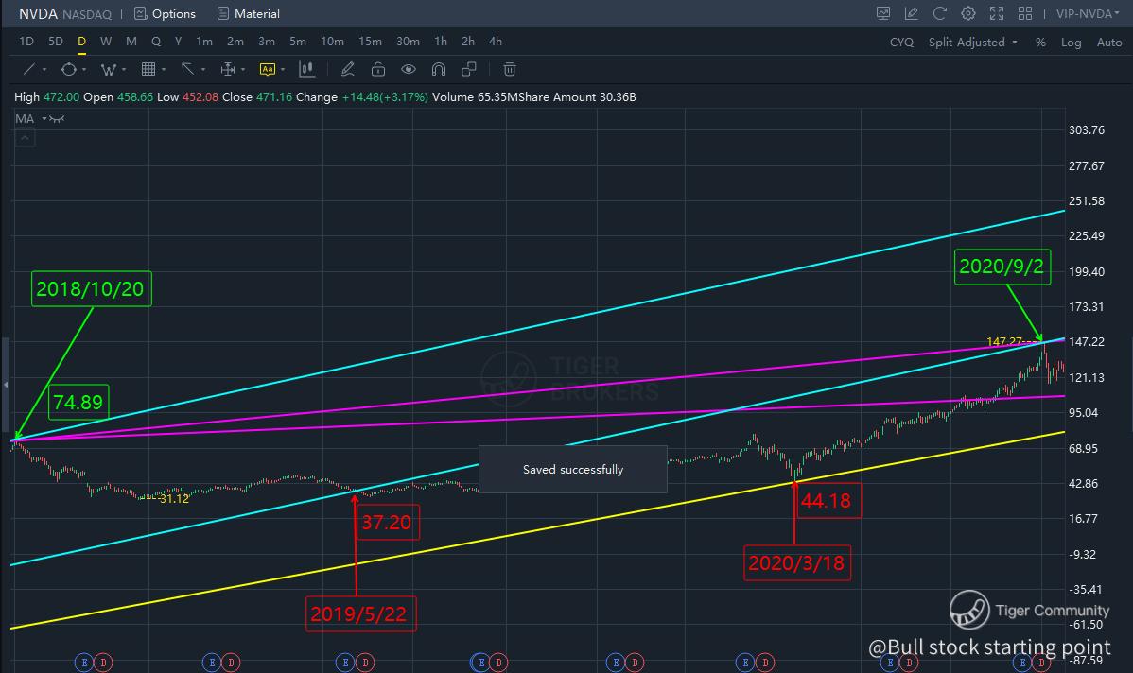Switch to the 5D timeframe tab
The image size is (1133, 673).
(x=56, y=42)
